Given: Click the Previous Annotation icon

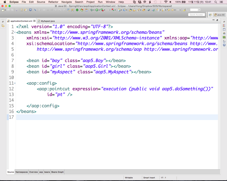Looking at the screenshot, I should pos(163,10).
